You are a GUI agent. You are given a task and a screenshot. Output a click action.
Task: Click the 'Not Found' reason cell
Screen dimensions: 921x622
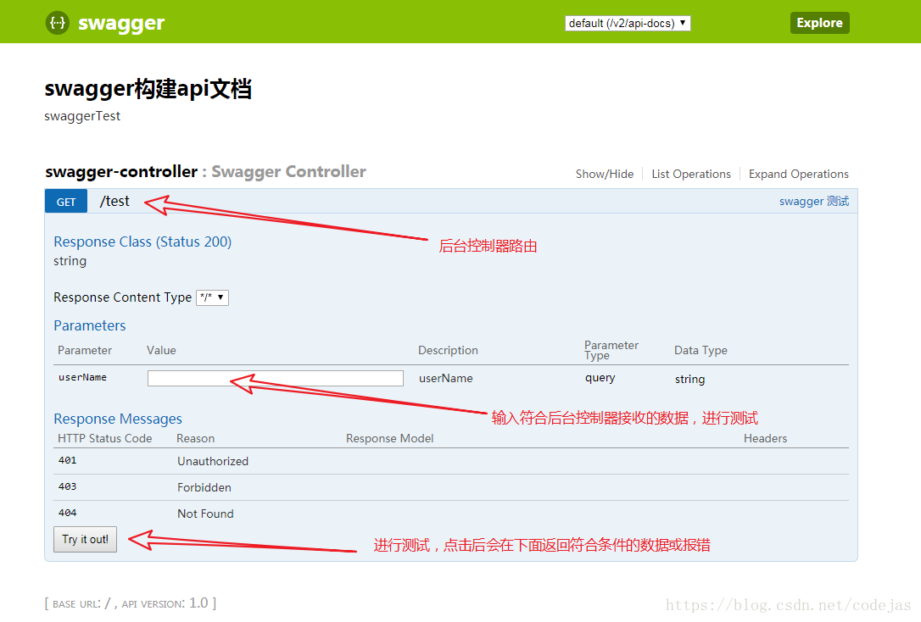(x=205, y=514)
